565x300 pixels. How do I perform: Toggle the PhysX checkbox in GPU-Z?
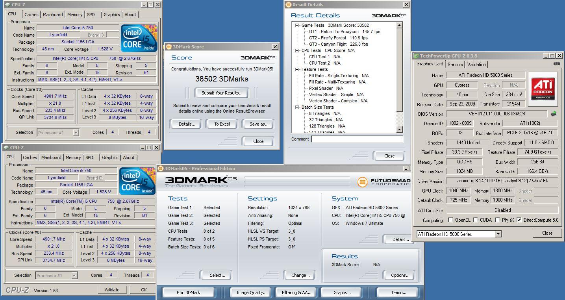[x=498, y=220]
